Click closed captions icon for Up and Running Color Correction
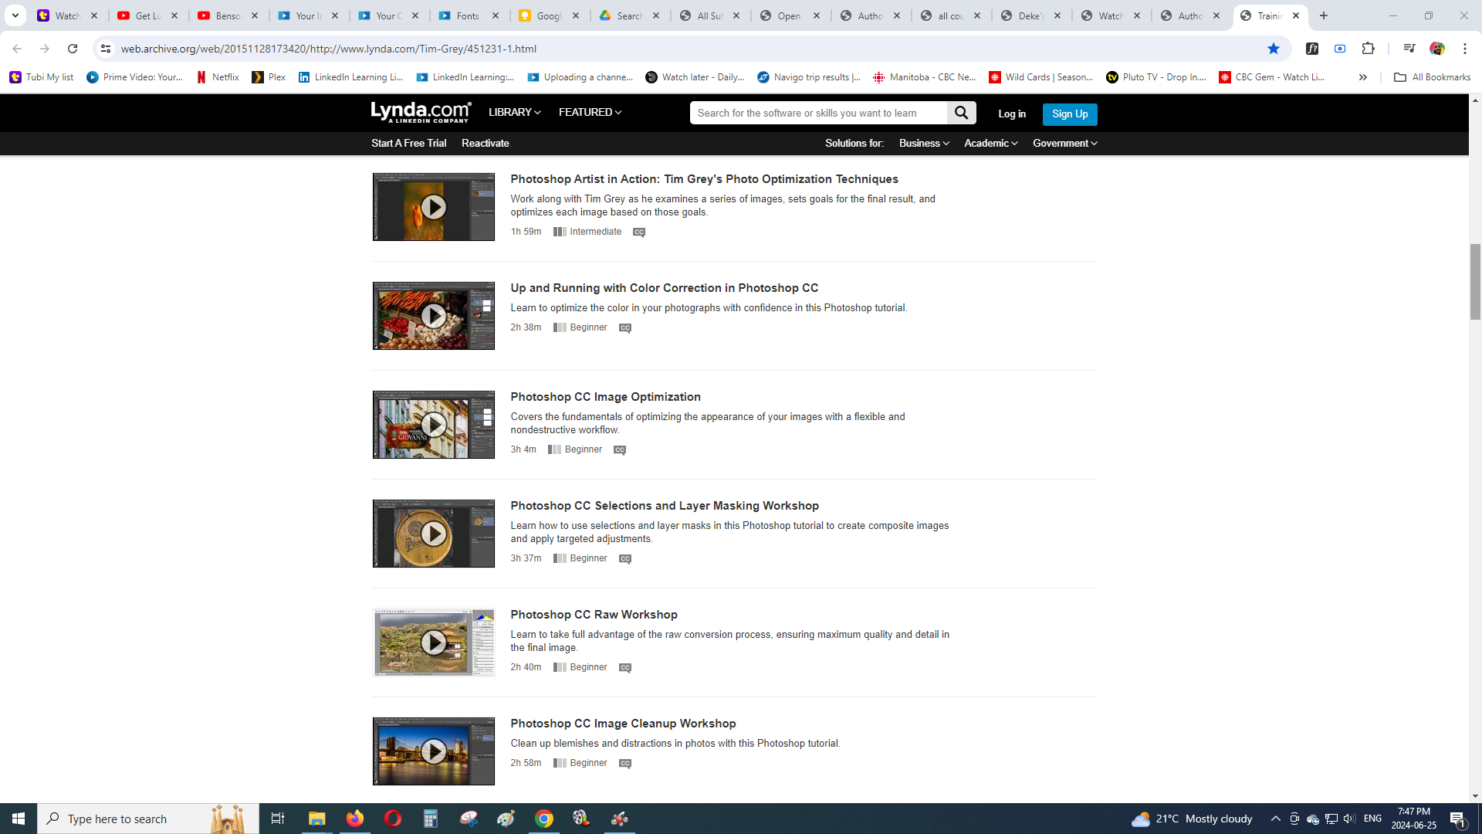This screenshot has height=834, width=1482. pyautogui.click(x=625, y=328)
